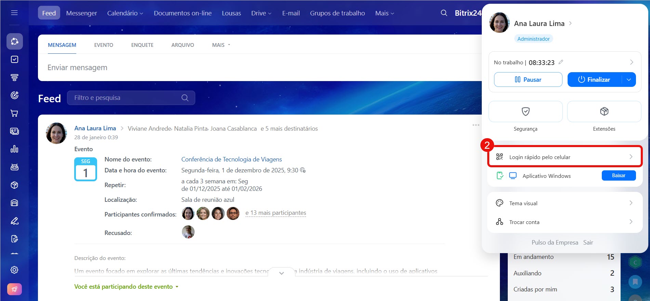The image size is (650, 301).
Task: Click the Pausar button
Action: coord(528,80)
